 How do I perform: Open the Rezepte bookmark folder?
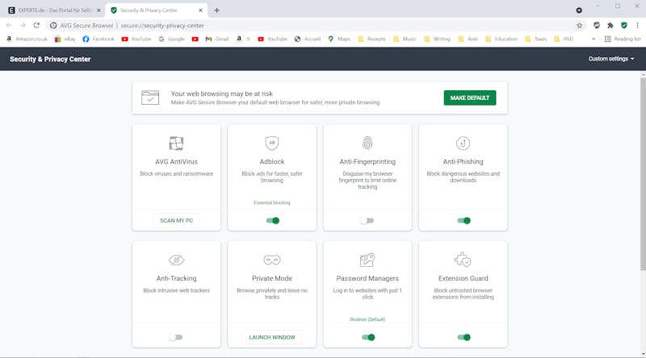click(x=371, y=39)
